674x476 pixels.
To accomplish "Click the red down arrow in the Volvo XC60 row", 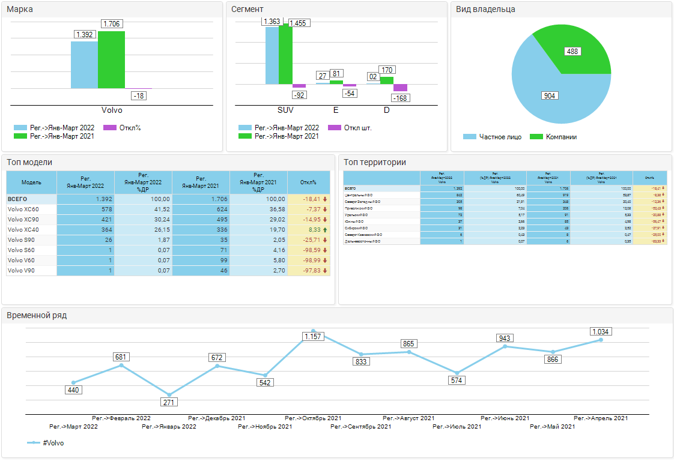I will click(x=325, y=209).
